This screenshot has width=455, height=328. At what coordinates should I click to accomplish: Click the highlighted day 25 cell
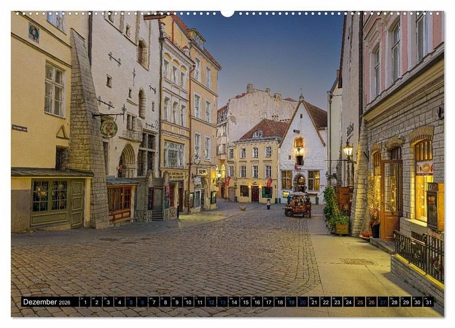[x=359, y=302]
